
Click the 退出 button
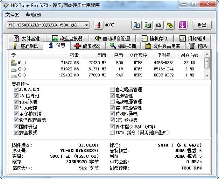(x=202, y=25)
